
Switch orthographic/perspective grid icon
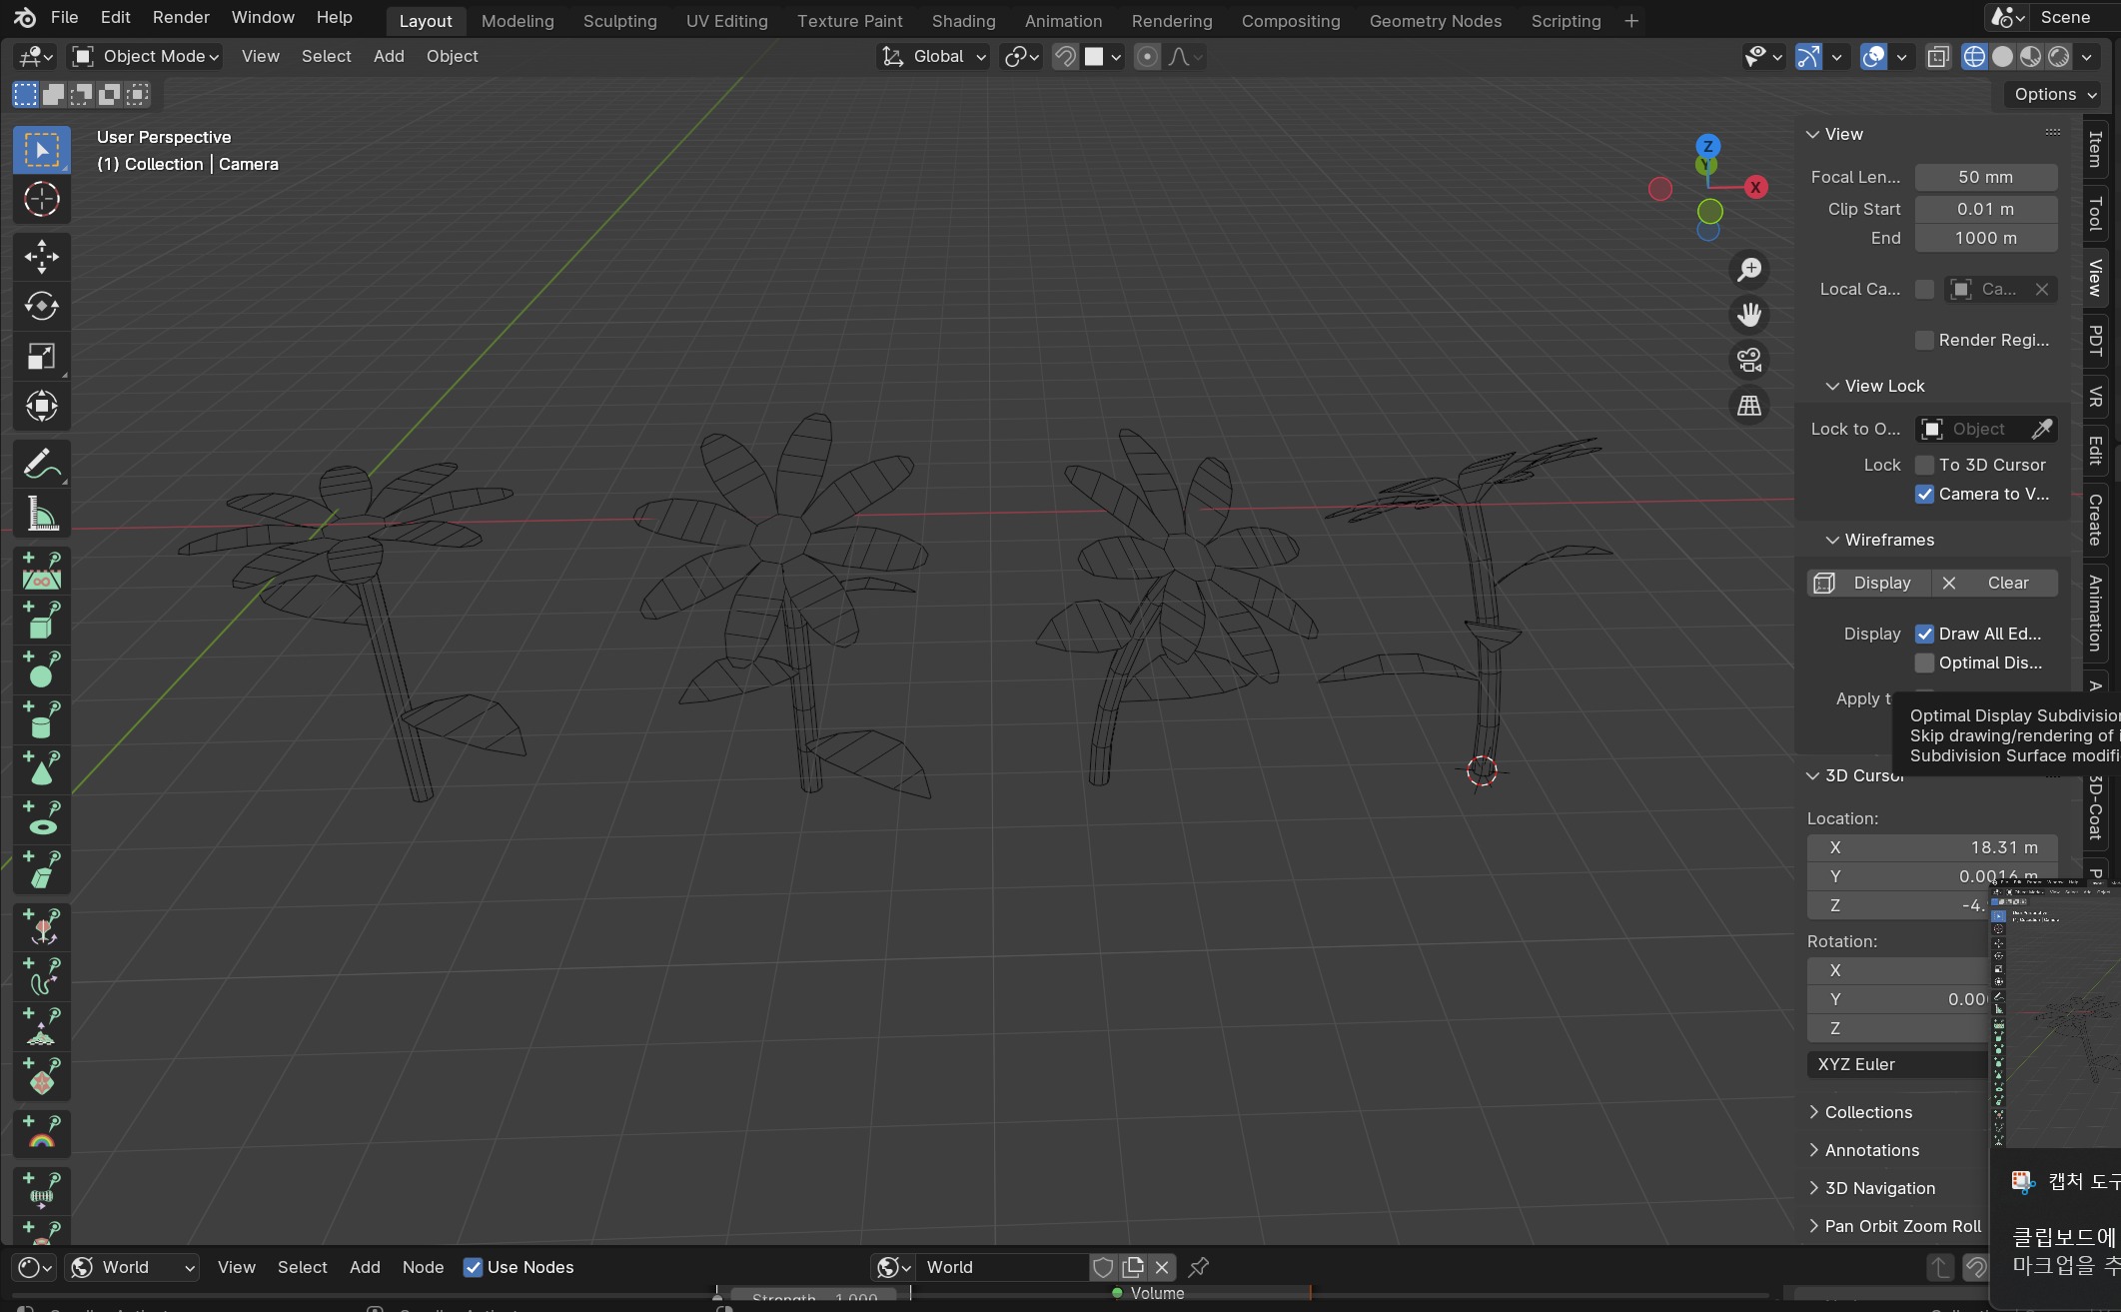point(1749,406)
